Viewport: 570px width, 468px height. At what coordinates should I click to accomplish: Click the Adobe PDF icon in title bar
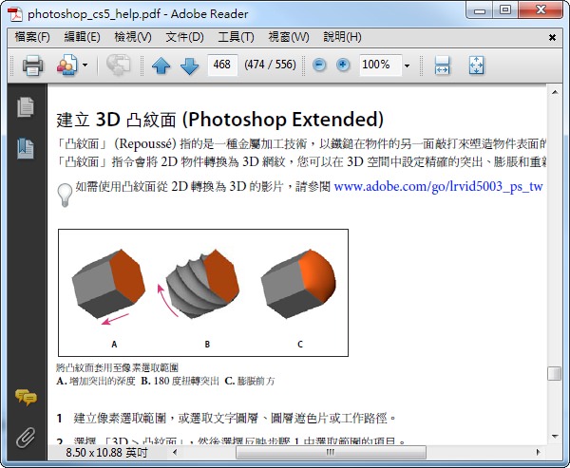(x=15, y=14)
